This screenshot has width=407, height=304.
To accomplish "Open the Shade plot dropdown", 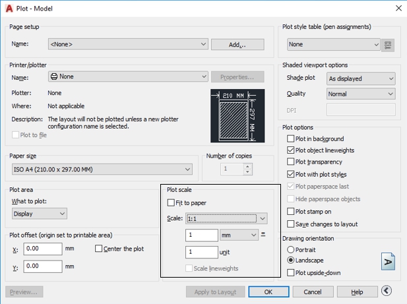I will (361, 78).
